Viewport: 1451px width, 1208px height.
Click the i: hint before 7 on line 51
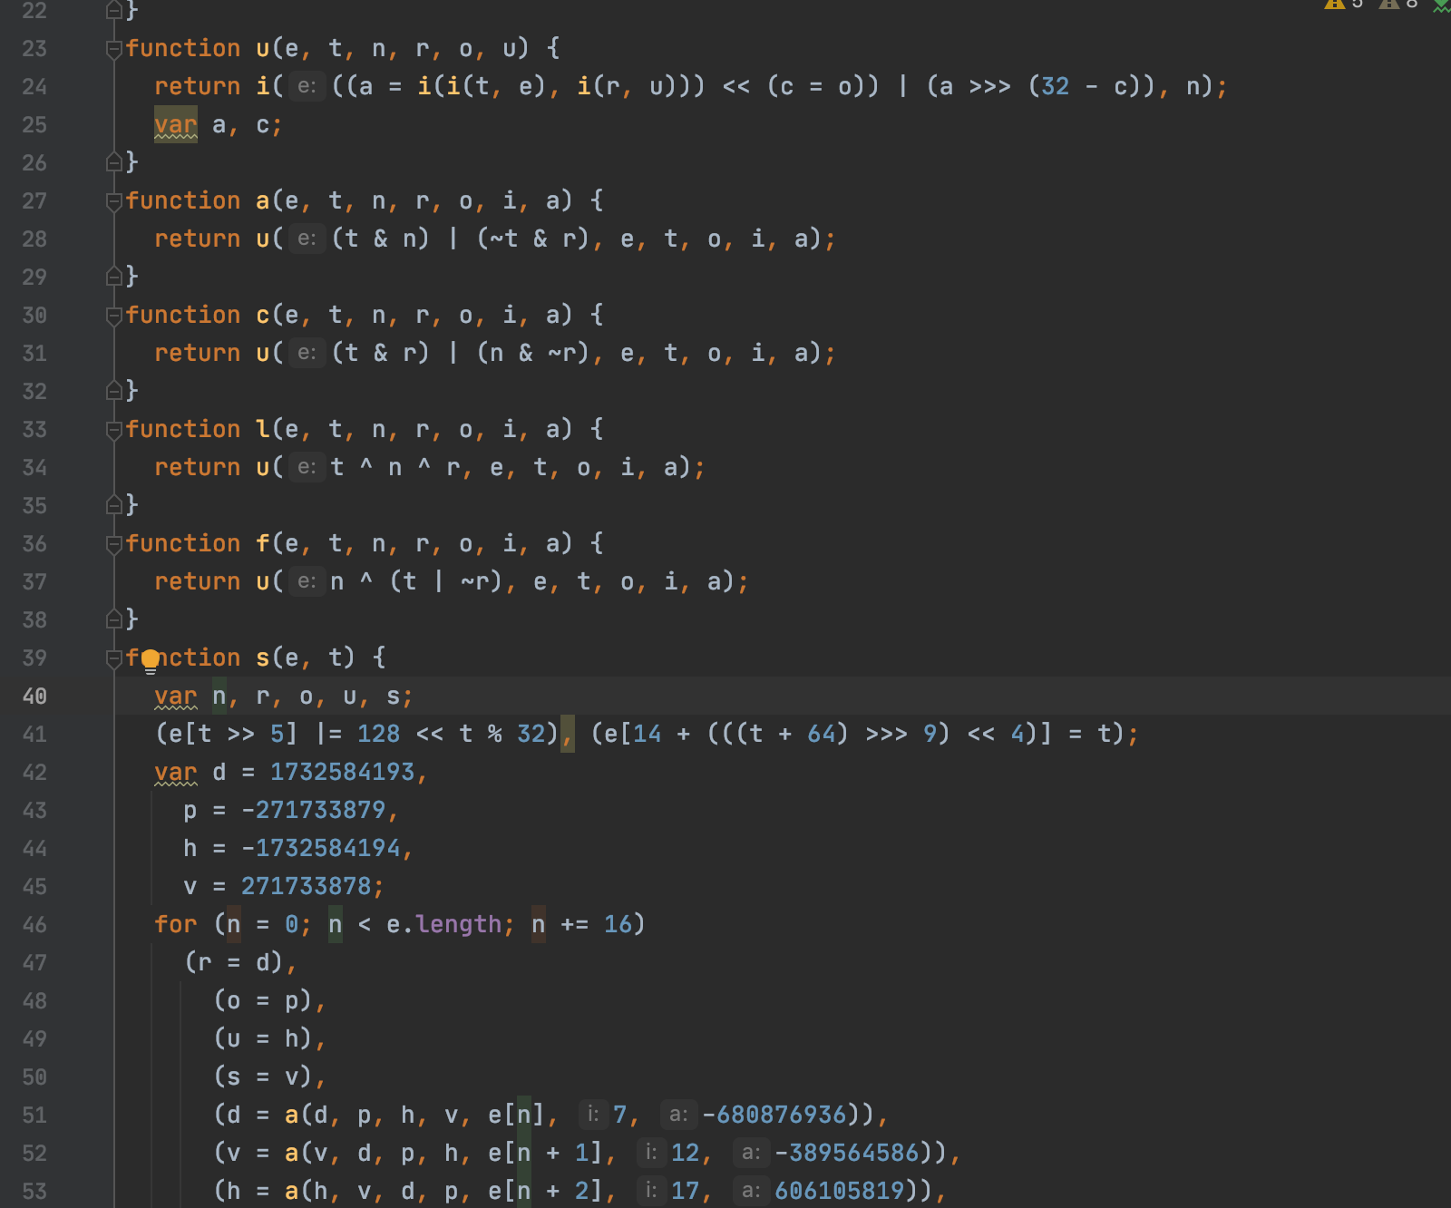pos(593,1115)
